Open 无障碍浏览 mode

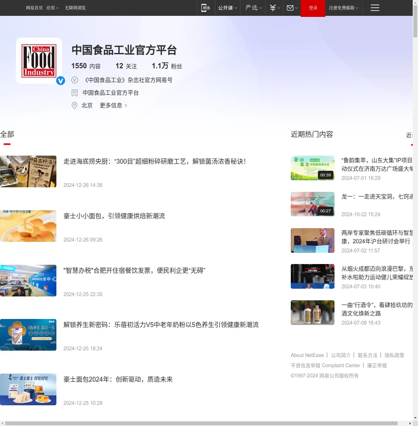click(x=75, y=8)
